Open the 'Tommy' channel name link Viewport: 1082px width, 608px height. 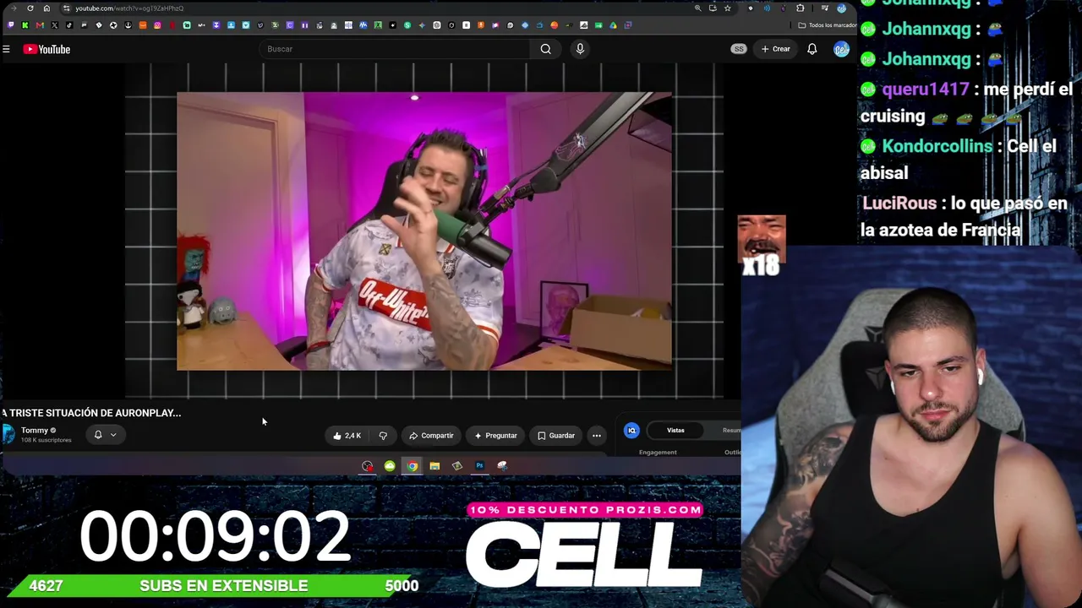[x=35, y=431]
